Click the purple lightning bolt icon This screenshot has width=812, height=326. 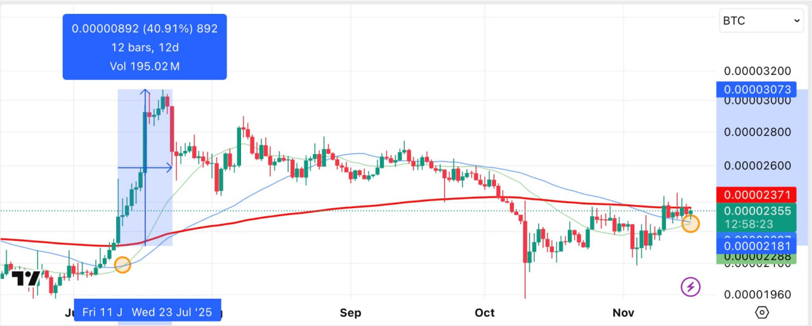point(690,287)
